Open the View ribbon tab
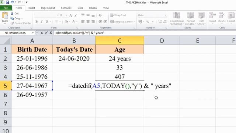This screenshot has height=133, width=236. 106,8
